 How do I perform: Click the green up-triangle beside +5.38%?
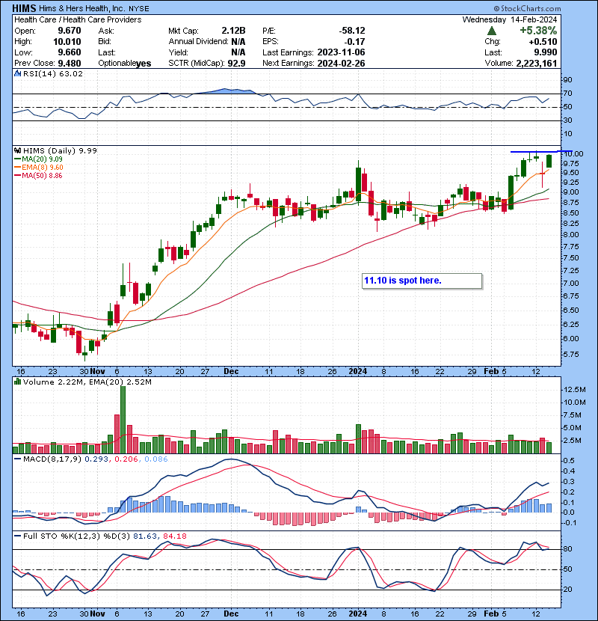point(492,31)
